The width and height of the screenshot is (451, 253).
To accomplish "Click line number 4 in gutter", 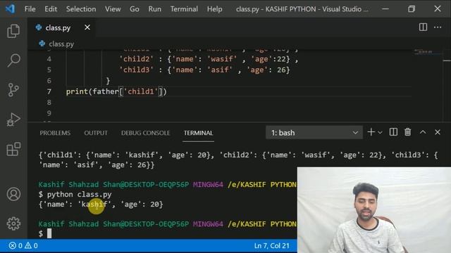I will (49, 59).
